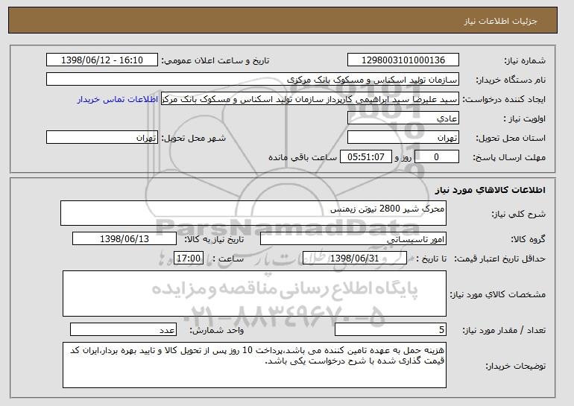Click the label 'گروه کالا:'

tap(529, 239)
